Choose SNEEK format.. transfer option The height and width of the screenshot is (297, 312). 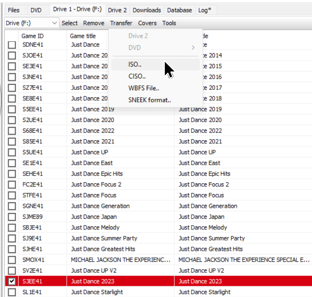(x=155, y=100)
